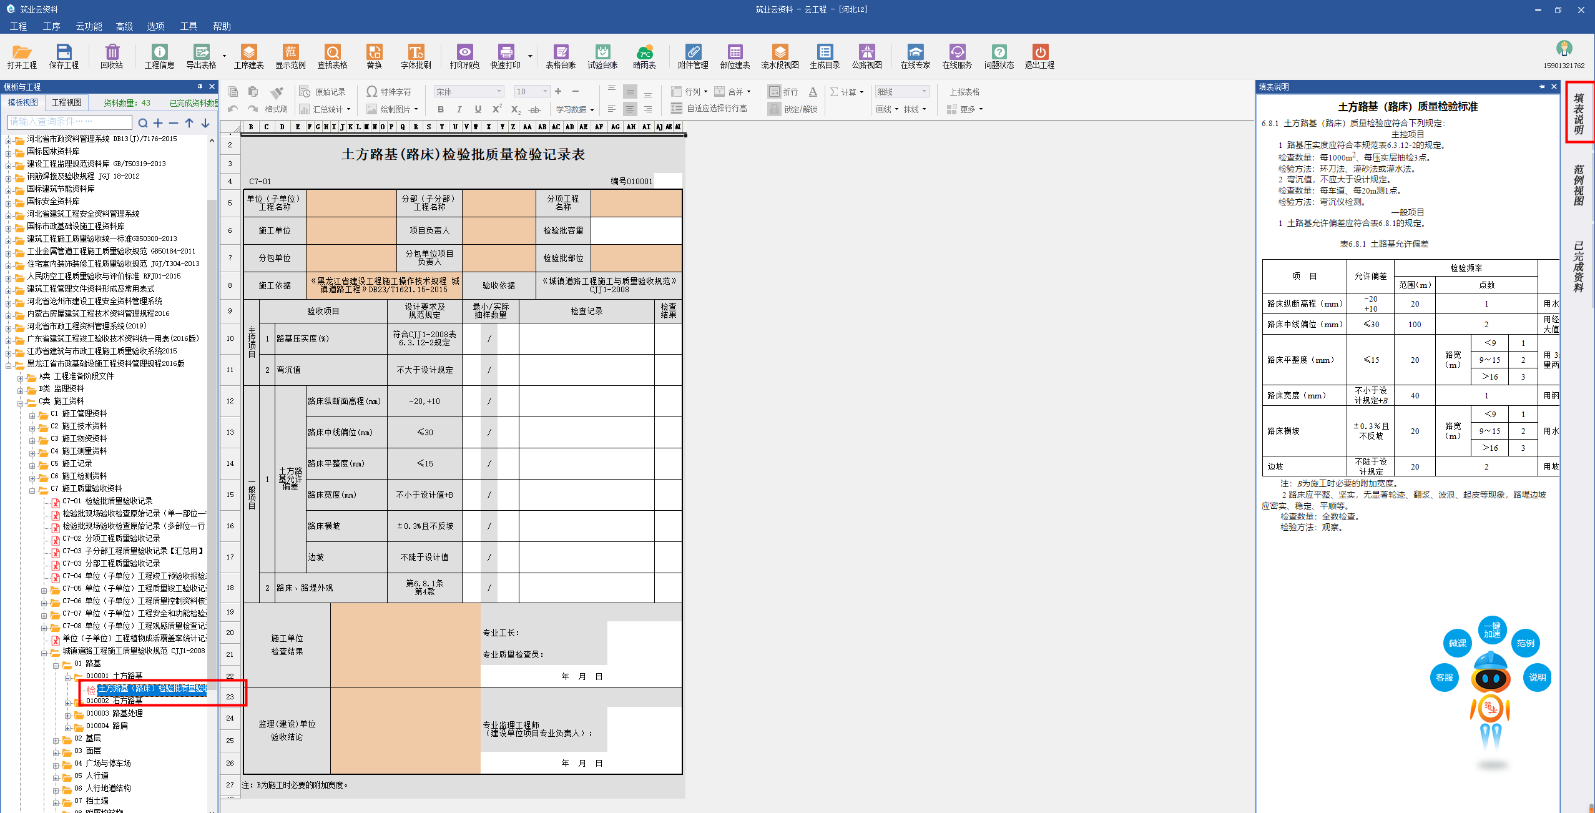Check 问题状态 issue status

coord(999,56)
